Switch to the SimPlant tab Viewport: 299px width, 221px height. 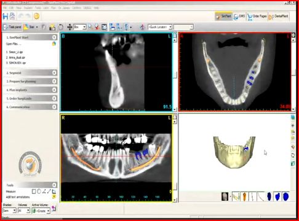tap(223, 16)
